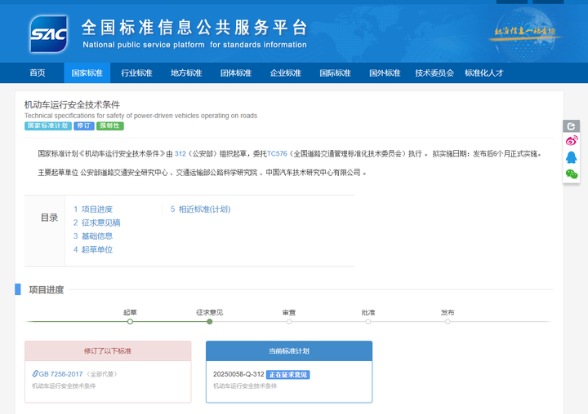Click the 全国标准信息公共服务平台 banner title

194,28
